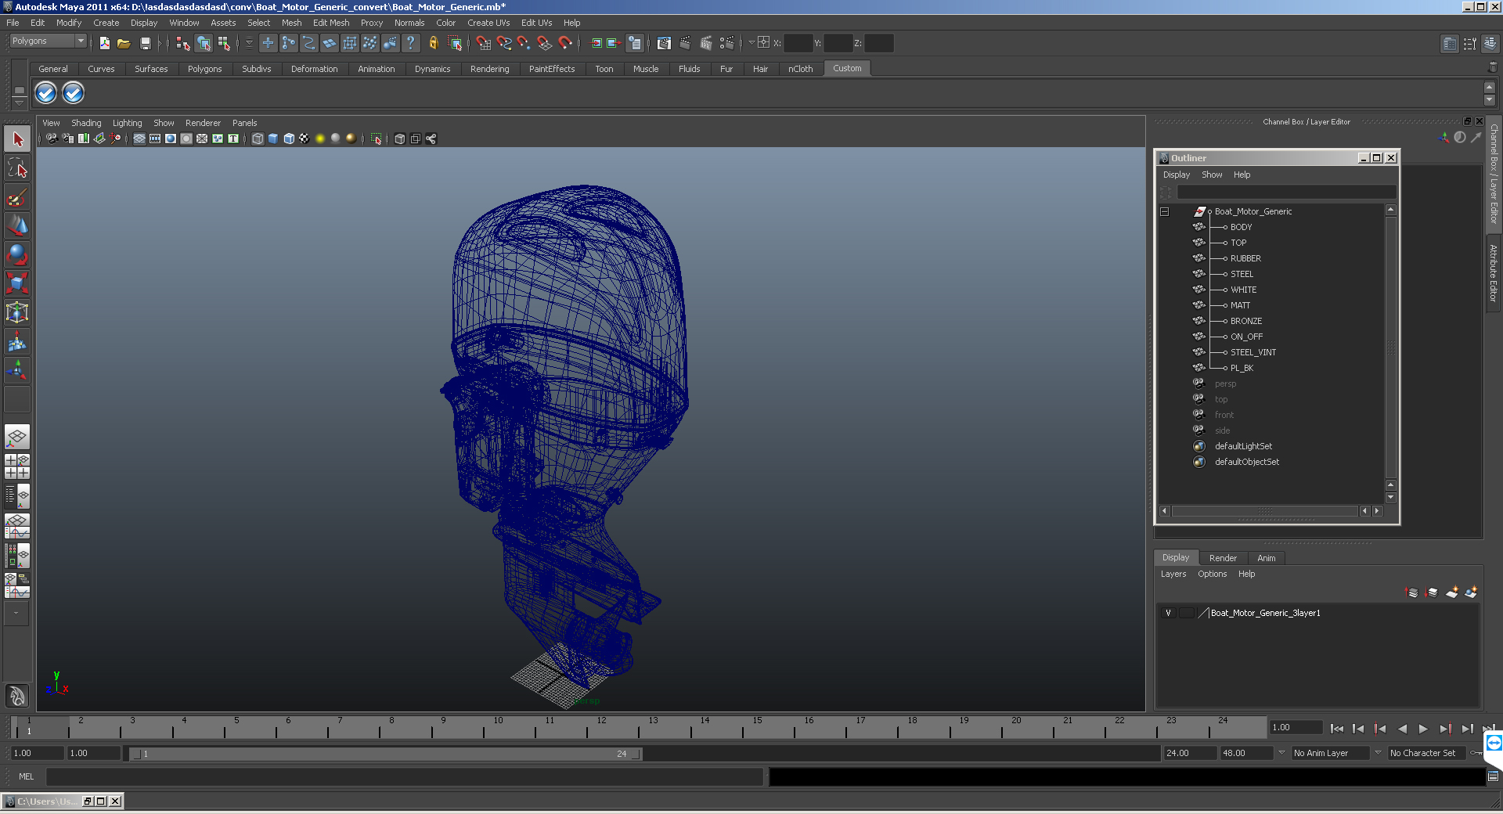Toggle smooth shade all in viewport

272,139
